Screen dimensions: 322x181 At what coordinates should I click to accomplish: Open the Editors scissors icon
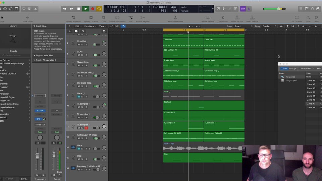(35, 9)
